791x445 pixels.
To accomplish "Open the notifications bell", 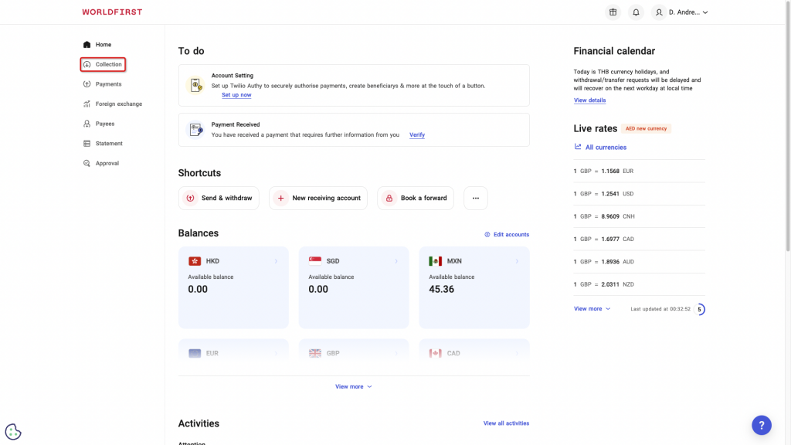I will (x=636, y=12).
